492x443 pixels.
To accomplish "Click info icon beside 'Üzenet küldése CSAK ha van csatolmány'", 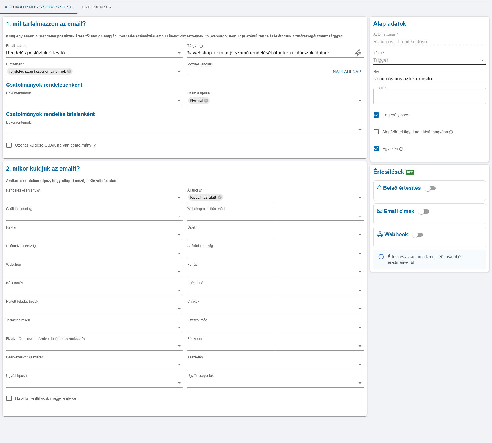I will click(94, 145).
